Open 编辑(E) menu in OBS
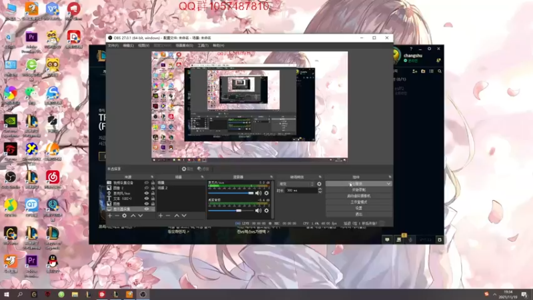The height and width of the screenshot is (300, 533). pyautogui.click(x=128, y=45)
